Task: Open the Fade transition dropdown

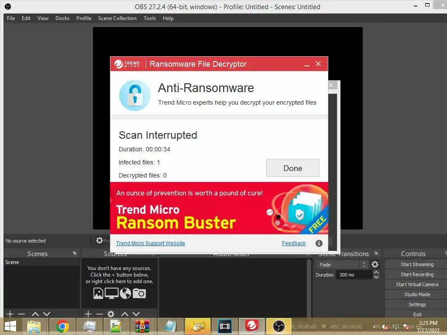Action: (342, 265)
